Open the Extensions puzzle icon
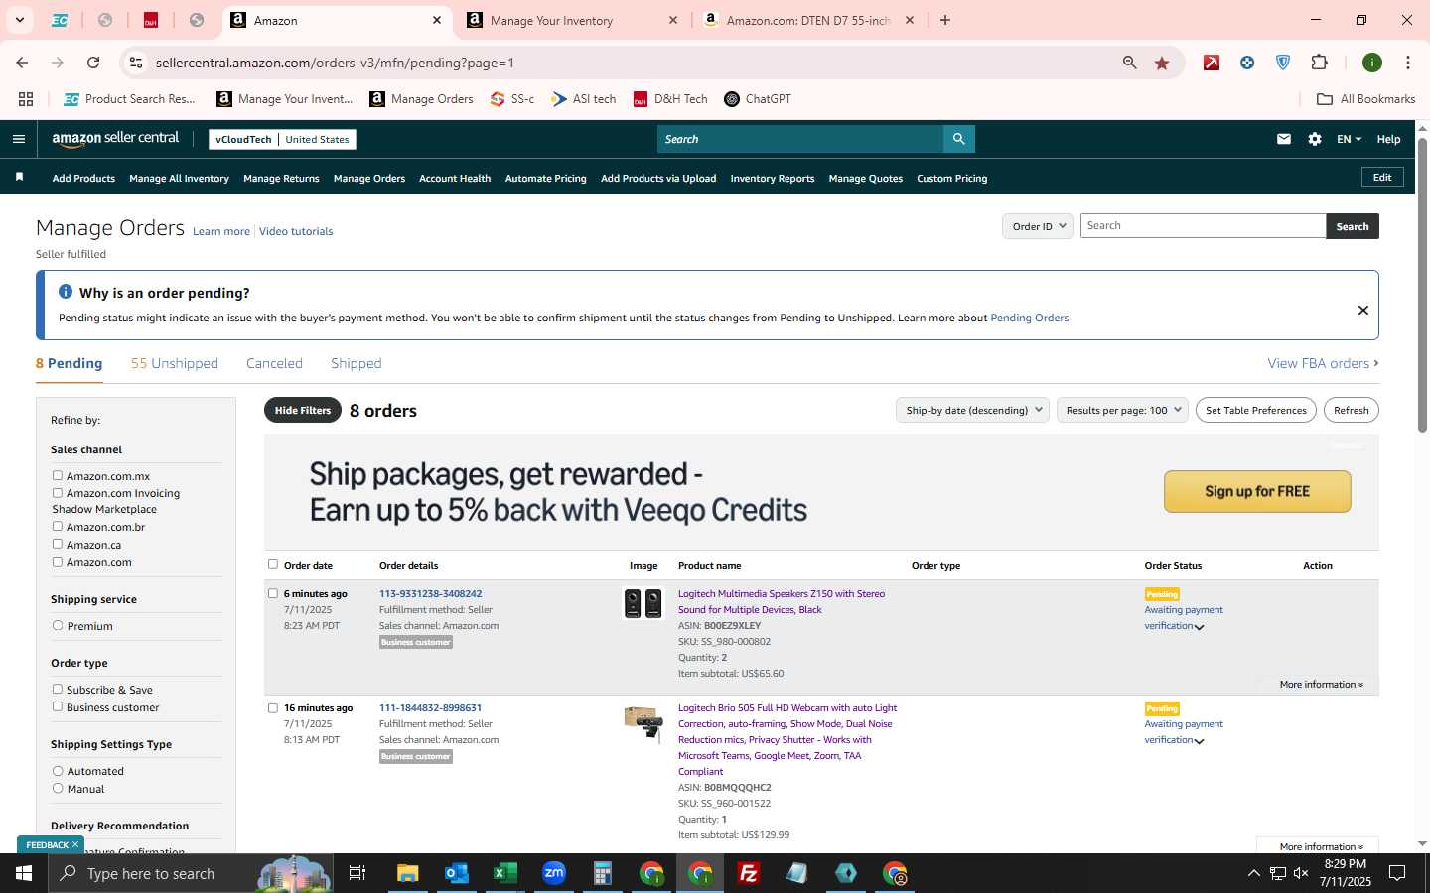This screenshot has width=1430, height=893. coord(1319,63)
